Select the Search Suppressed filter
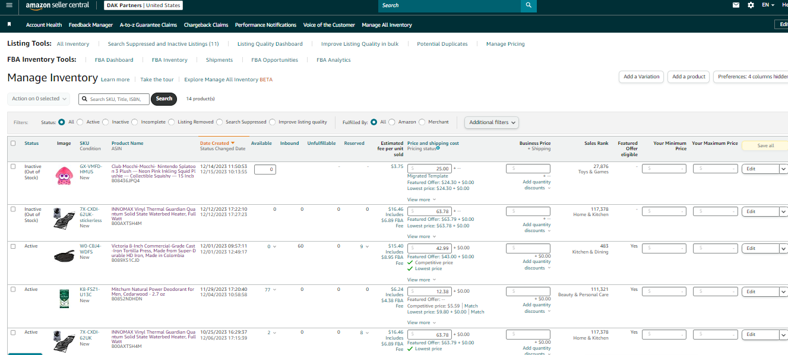The width and height of the screenshot is (788, 355). (x=220, y=122)
